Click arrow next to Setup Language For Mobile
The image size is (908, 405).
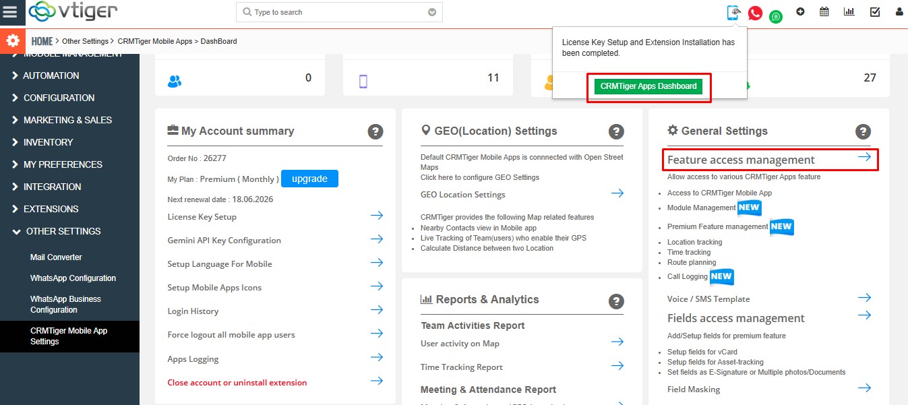(x=377, y=263)
